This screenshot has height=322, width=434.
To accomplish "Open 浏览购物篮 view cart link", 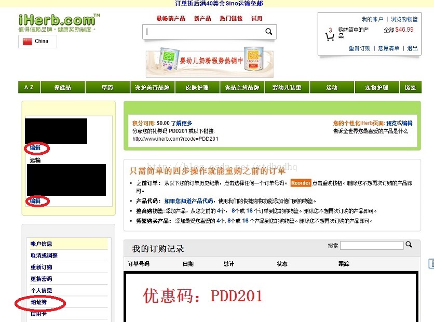I will pyautogui.click(x=404, y=19).
